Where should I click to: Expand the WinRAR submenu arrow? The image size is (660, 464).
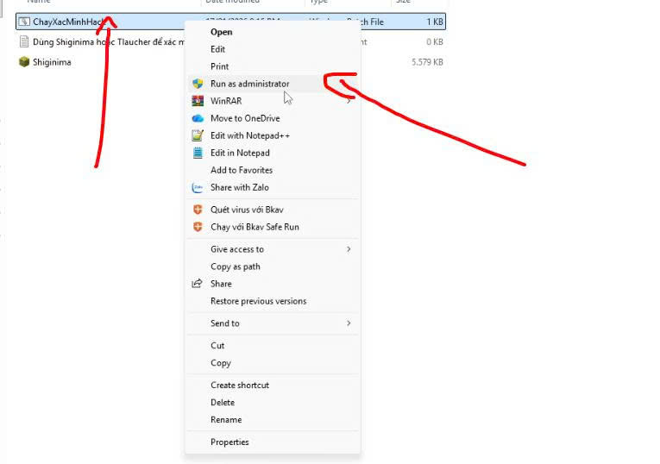349,101
